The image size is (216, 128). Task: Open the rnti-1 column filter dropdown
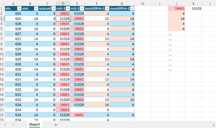(68, 8)
